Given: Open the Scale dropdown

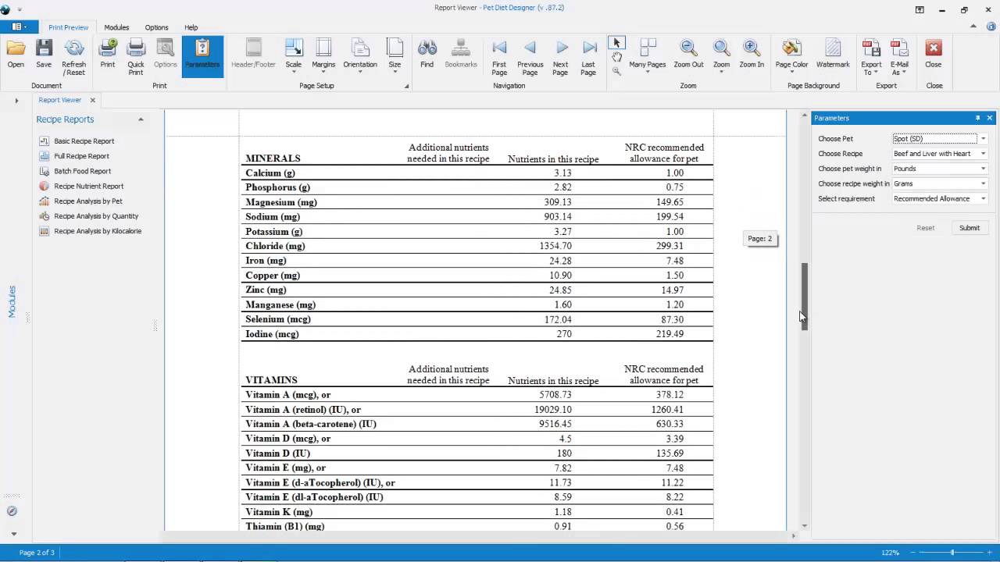Looking at the screenshot, I should point(294,57).
